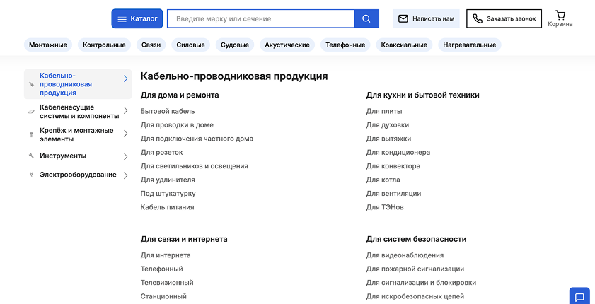Click the hamburger icon in Каталог button

coord(122,18)
